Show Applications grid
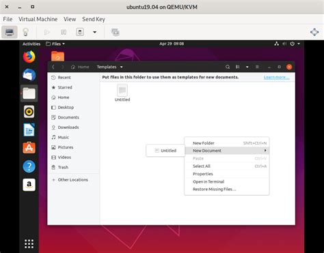This screenshot has height=253, width=324. click(x=29, y=243)
